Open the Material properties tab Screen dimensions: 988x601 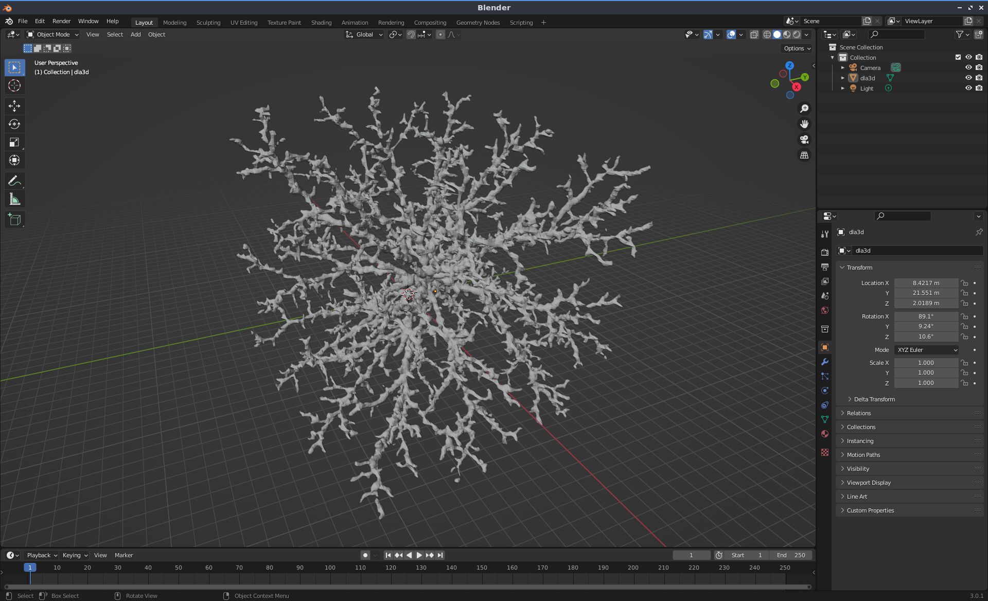pyautogui.click(x=825, y=434)
